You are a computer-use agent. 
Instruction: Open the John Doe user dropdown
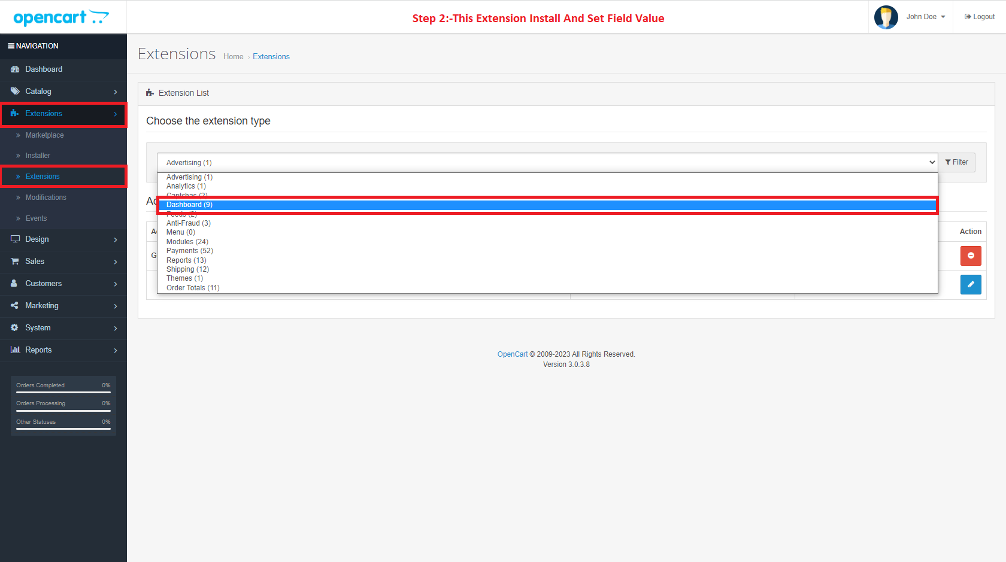pos(925,17)
